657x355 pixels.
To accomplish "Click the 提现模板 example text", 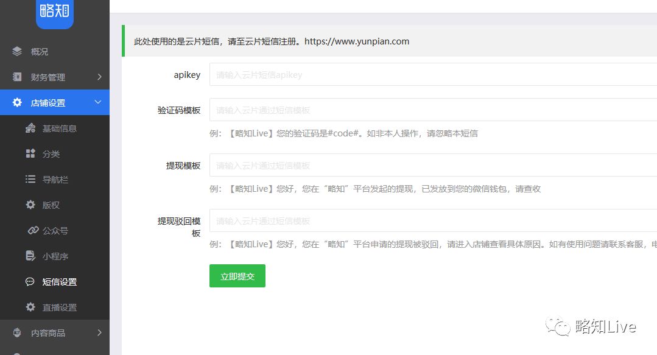I will click(375, 189).
